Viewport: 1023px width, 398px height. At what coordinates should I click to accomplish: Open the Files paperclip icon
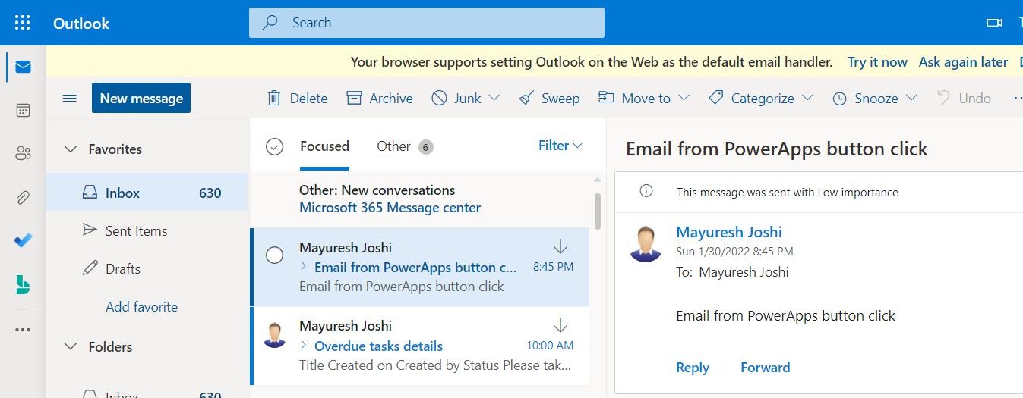click(23, 198)
